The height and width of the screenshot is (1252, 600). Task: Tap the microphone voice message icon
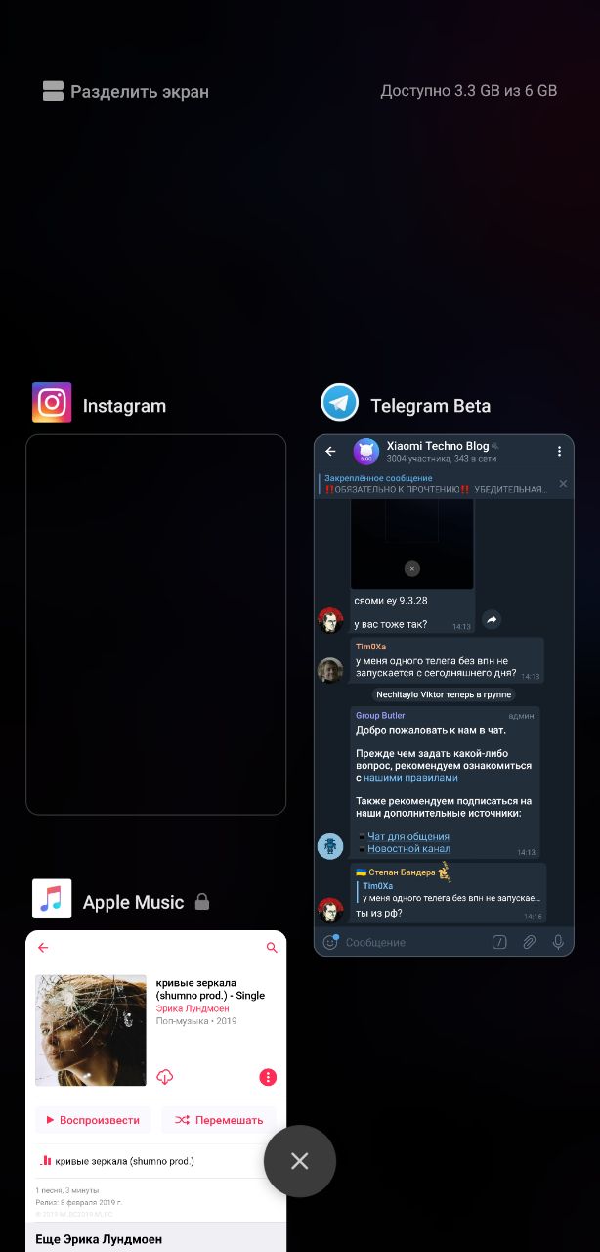(x=558, y=942)
